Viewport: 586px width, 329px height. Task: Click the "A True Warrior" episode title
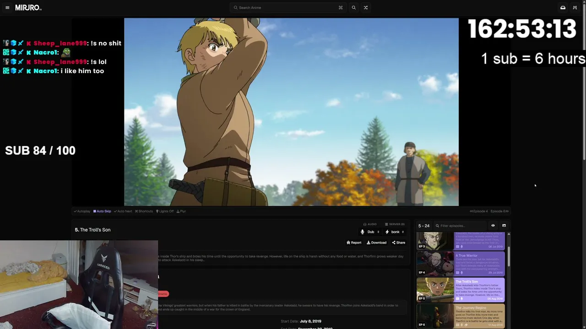(467, 255)
